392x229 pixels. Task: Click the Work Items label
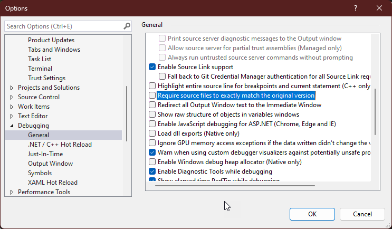[34, 107]
